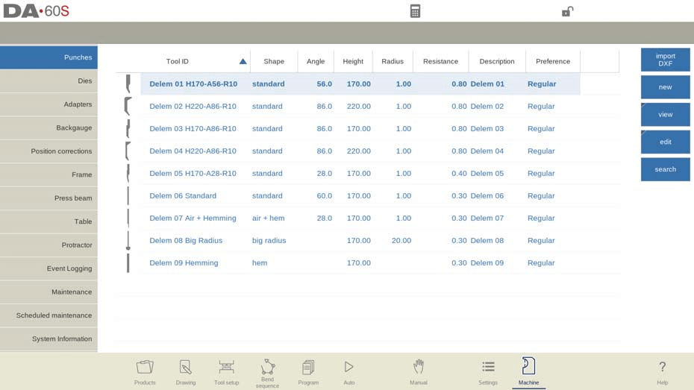The width and height of the screenshot is (694, 390).
Task: Sort by Height column header
Action: tap(353, 61)
